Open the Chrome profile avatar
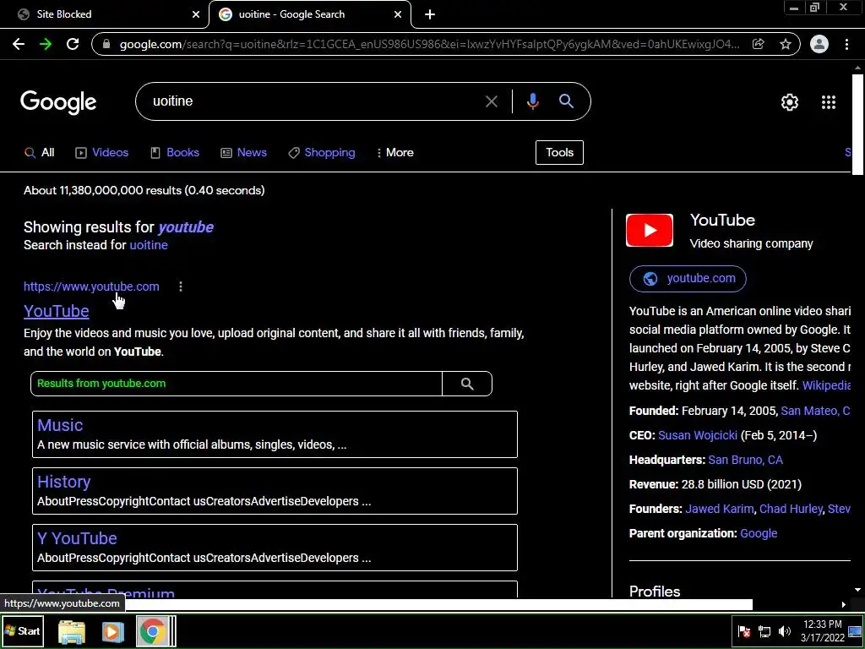 pyautogui.click(x=819, y=44)
